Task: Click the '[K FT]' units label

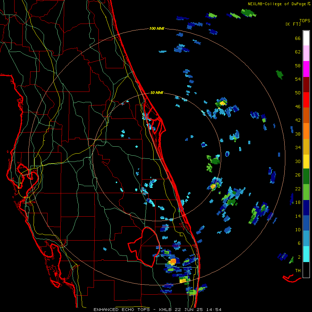Action: [x=293, y=24]
